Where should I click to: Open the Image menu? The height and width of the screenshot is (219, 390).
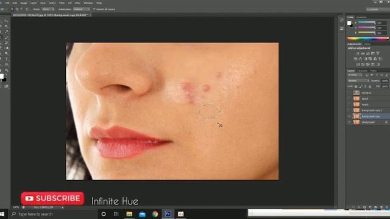(24, 3)
